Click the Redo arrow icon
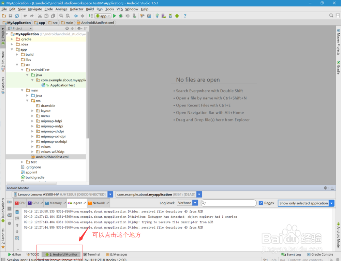The width and height of the screenshot is (341, 261). [x=32, y=16]
